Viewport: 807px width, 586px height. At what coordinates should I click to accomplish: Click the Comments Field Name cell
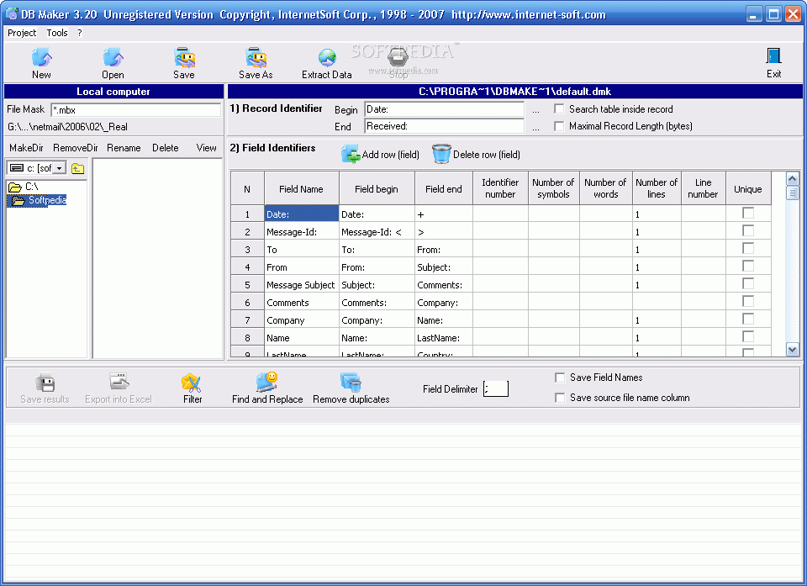coord(302,303)
